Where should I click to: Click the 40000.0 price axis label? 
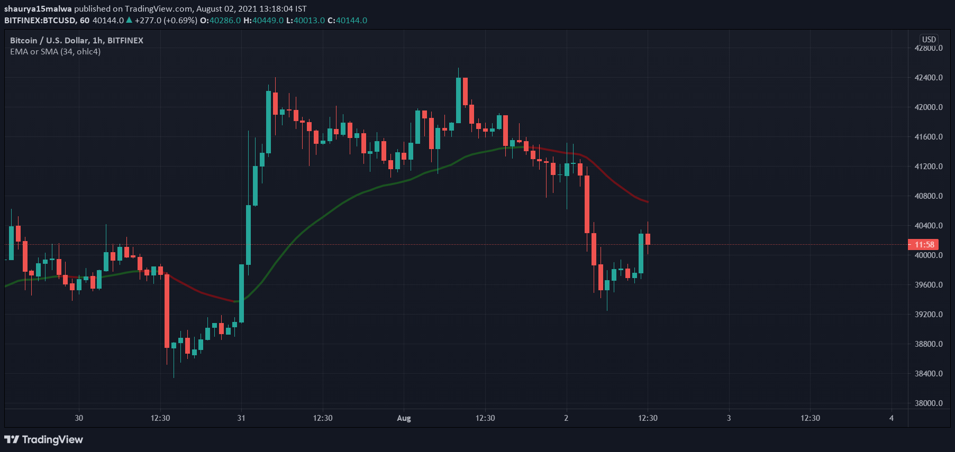(x=929, y=255)
